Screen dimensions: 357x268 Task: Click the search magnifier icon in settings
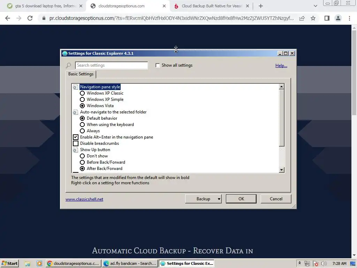click(68, 66)
